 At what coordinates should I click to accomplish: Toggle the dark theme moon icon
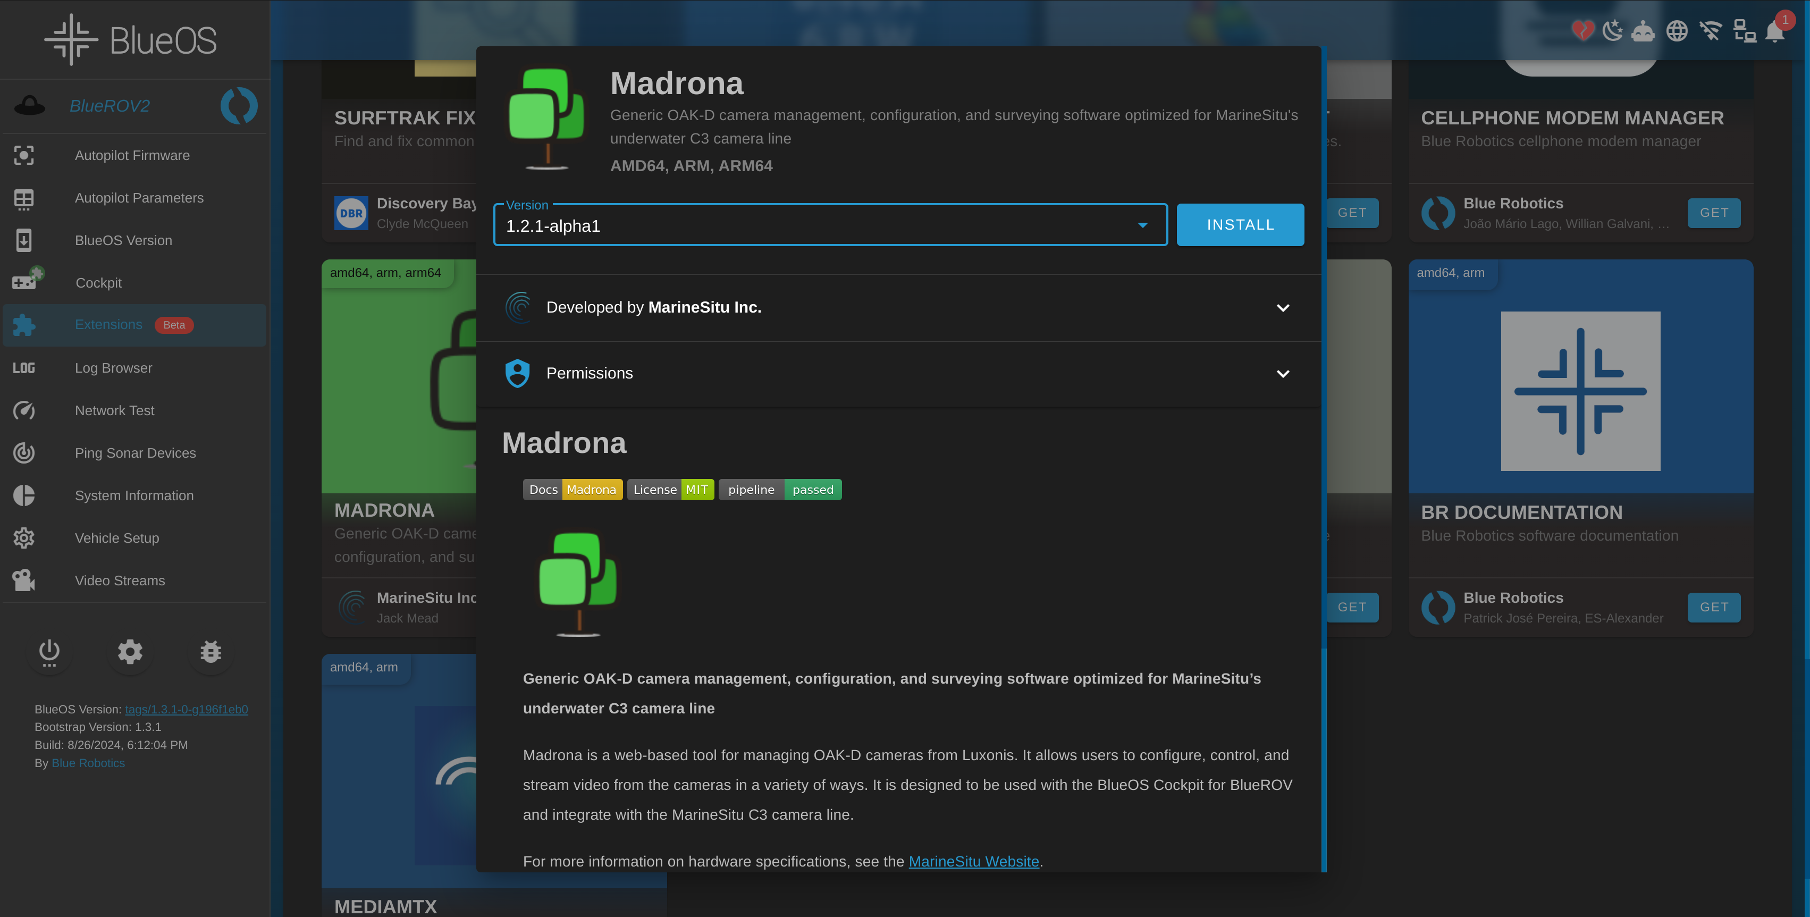tap(1613, 31)
